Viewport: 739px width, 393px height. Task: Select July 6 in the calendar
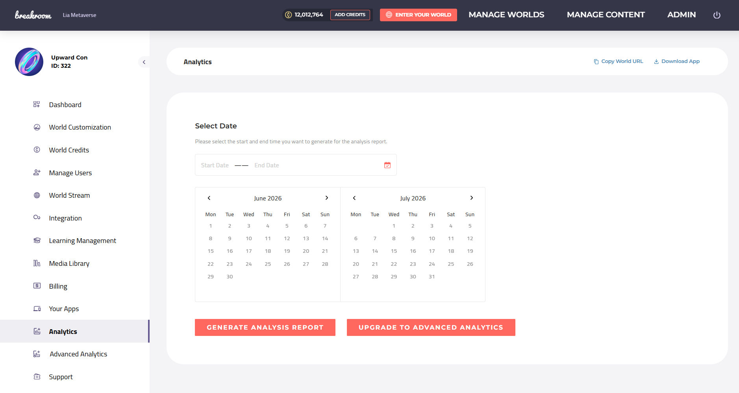point(356,239)
